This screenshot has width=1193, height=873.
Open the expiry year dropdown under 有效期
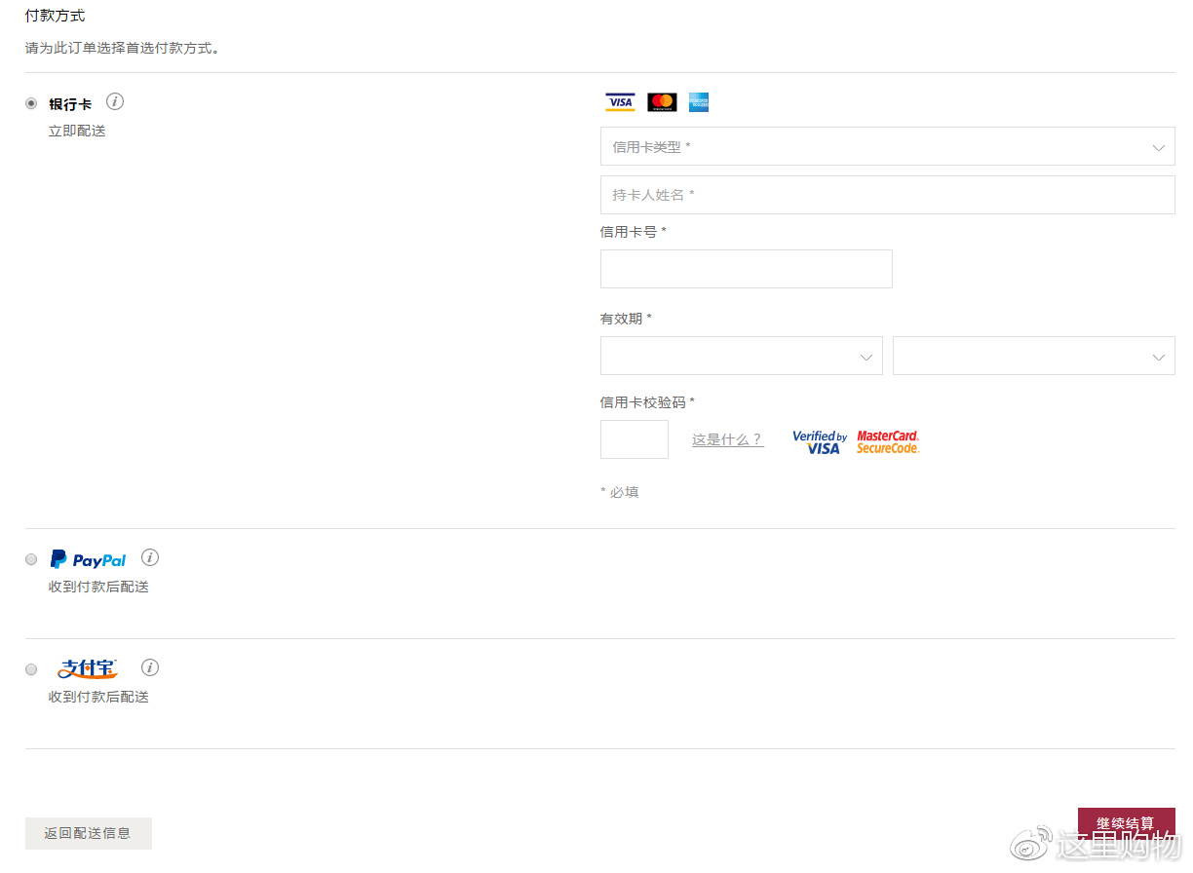pos(1033,357)
